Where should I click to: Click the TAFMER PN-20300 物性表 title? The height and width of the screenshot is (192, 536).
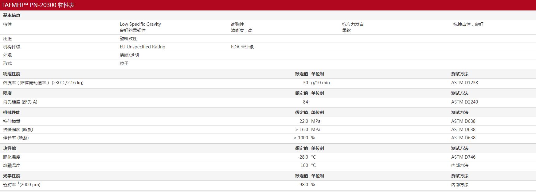38,5
